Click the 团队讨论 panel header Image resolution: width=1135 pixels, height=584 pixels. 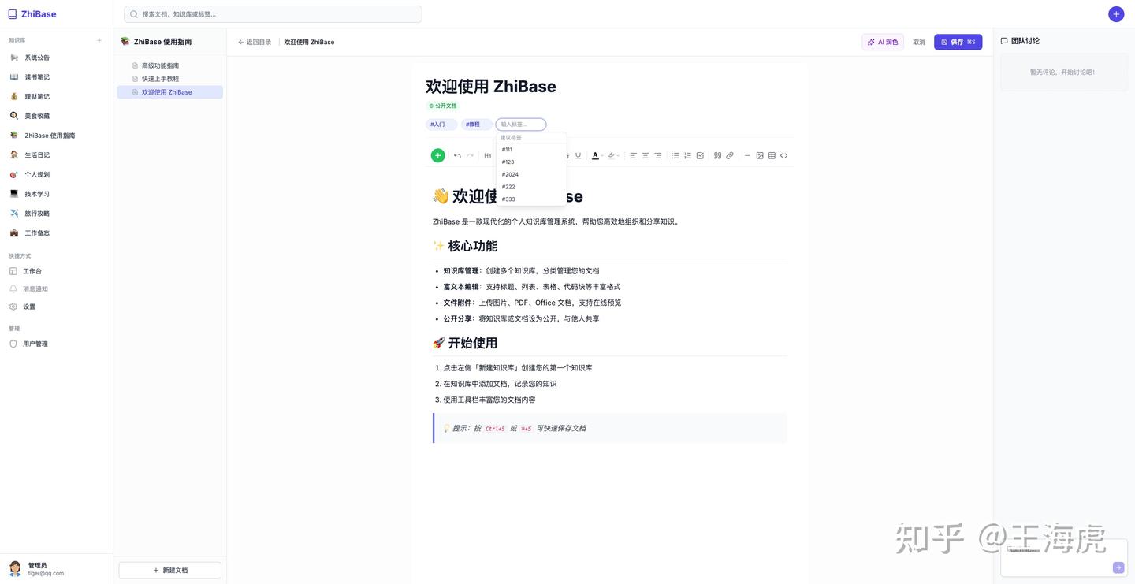tap(1020, 41)
